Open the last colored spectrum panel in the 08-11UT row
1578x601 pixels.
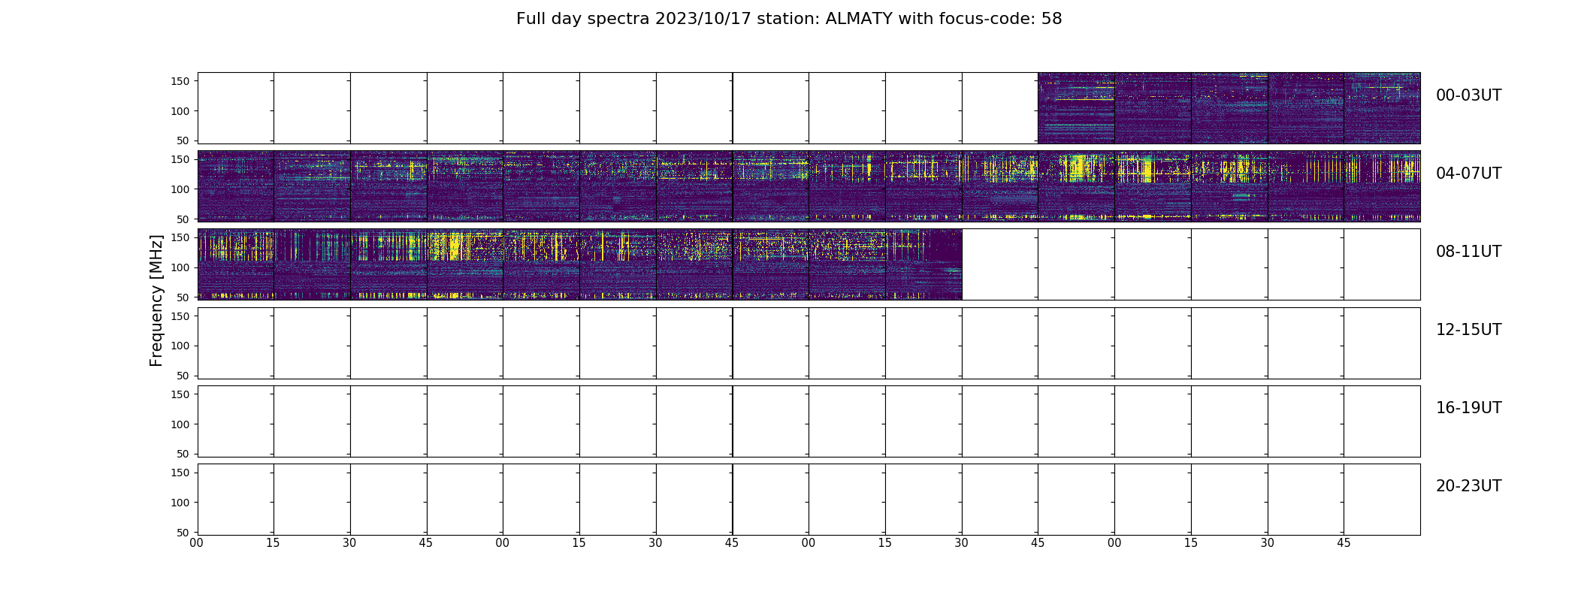click(924, 264)
